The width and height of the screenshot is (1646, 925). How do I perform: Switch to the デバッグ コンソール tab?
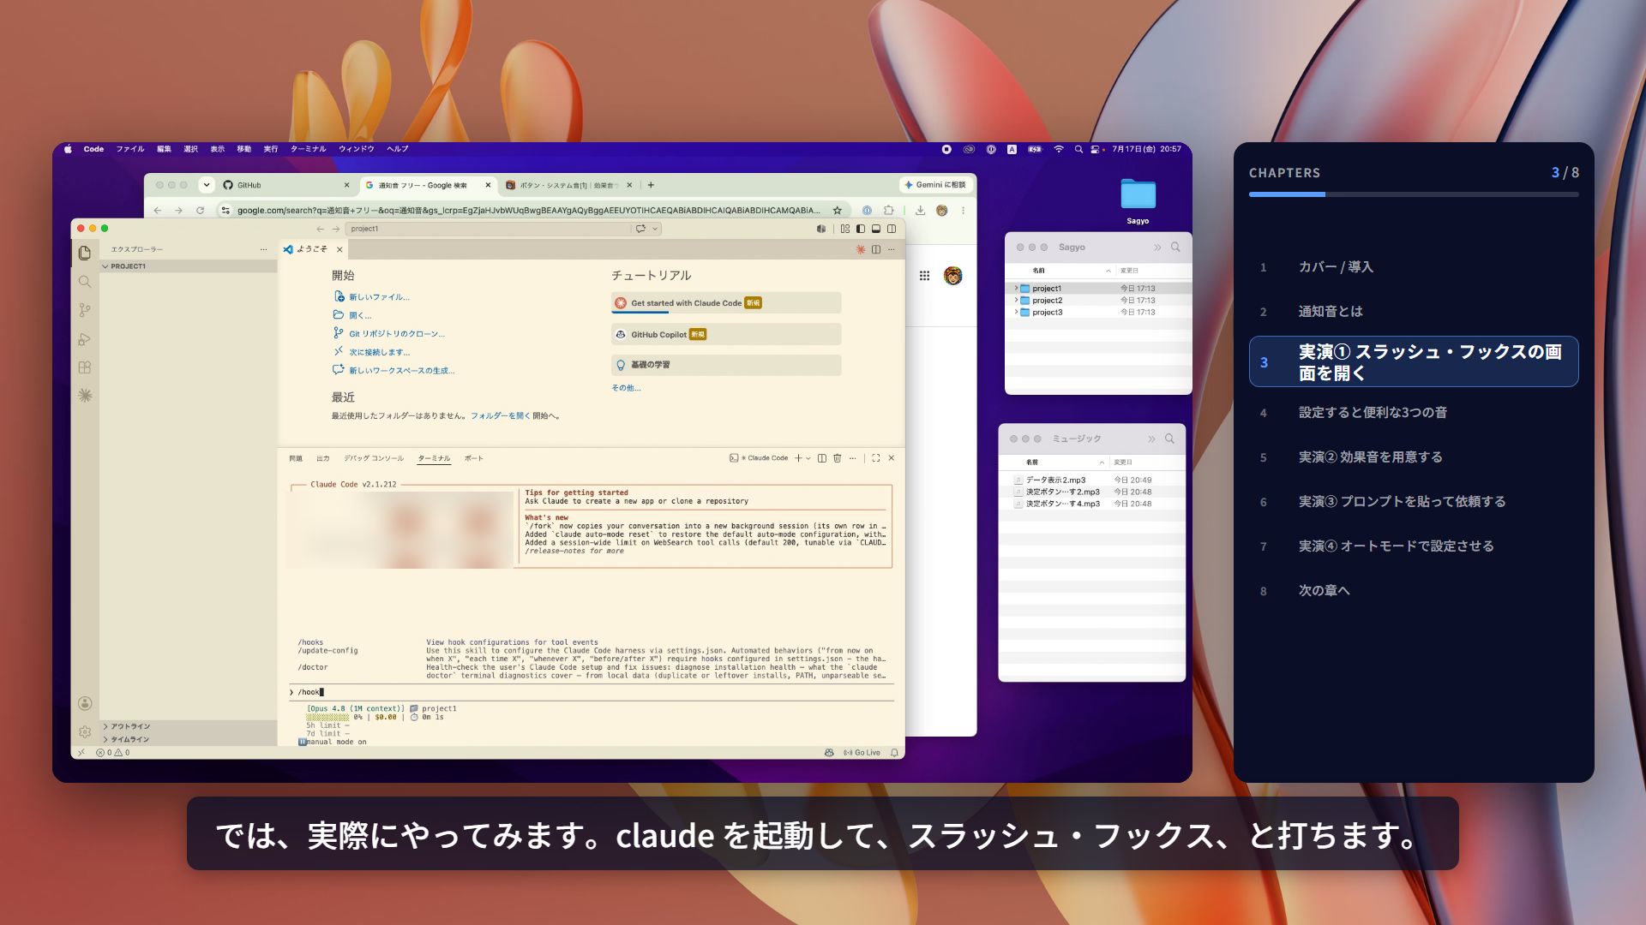click(374, 458)
